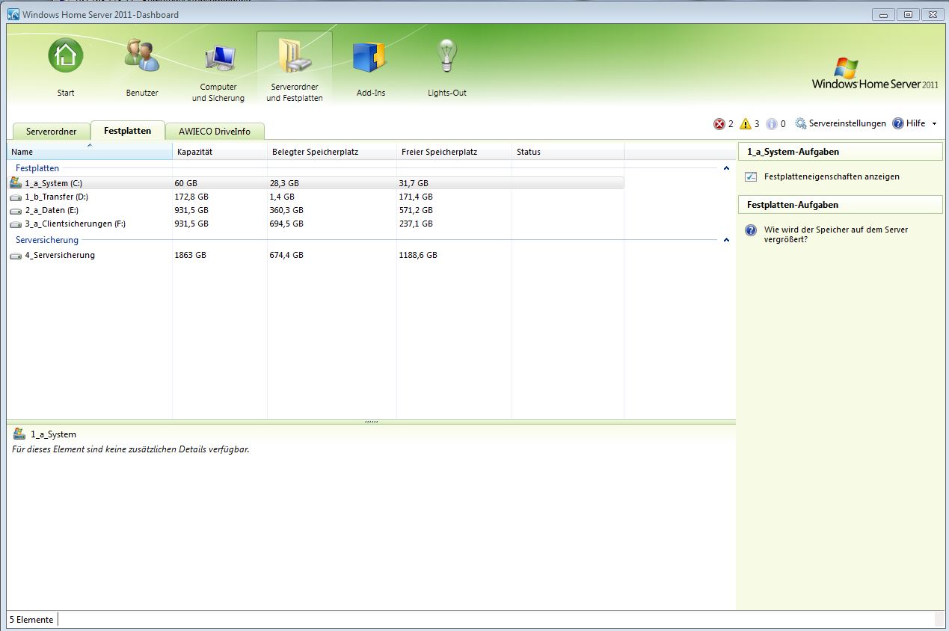Click the 1_a_System-Aufgaben panel header
This screenshot has height=631, width=949.
tap(840, 152)
